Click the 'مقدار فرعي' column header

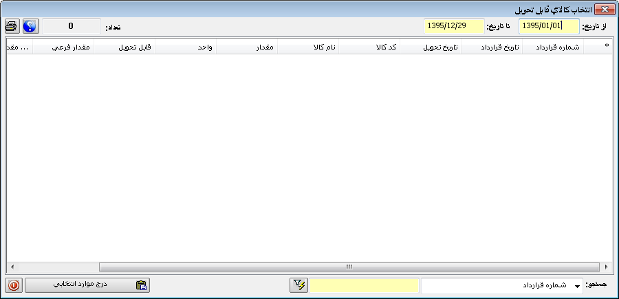click(63, 46)
